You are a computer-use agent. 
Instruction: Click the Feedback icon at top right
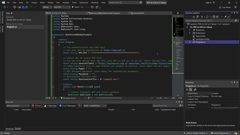pos(235,7)
